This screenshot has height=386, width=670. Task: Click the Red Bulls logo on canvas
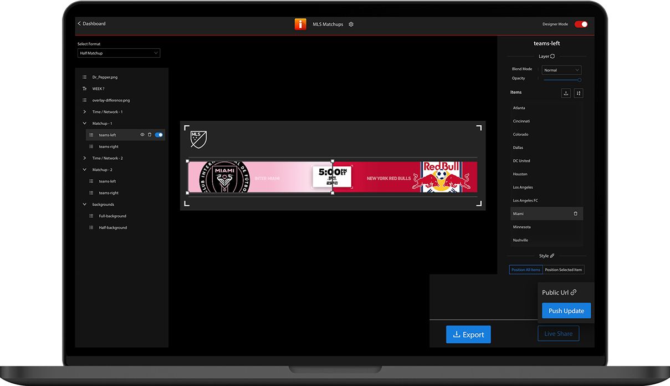[442, 177]
